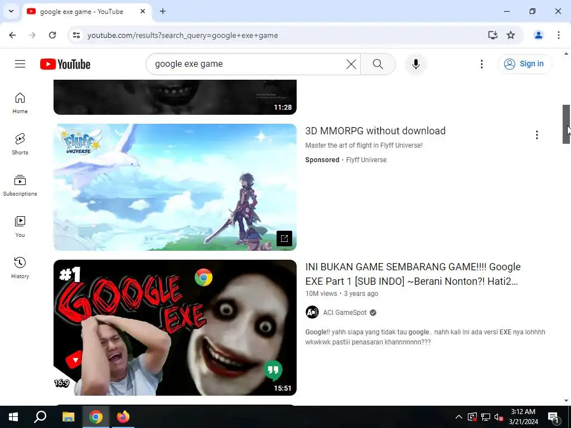Click the URL in the address bar

click(182, 35)
